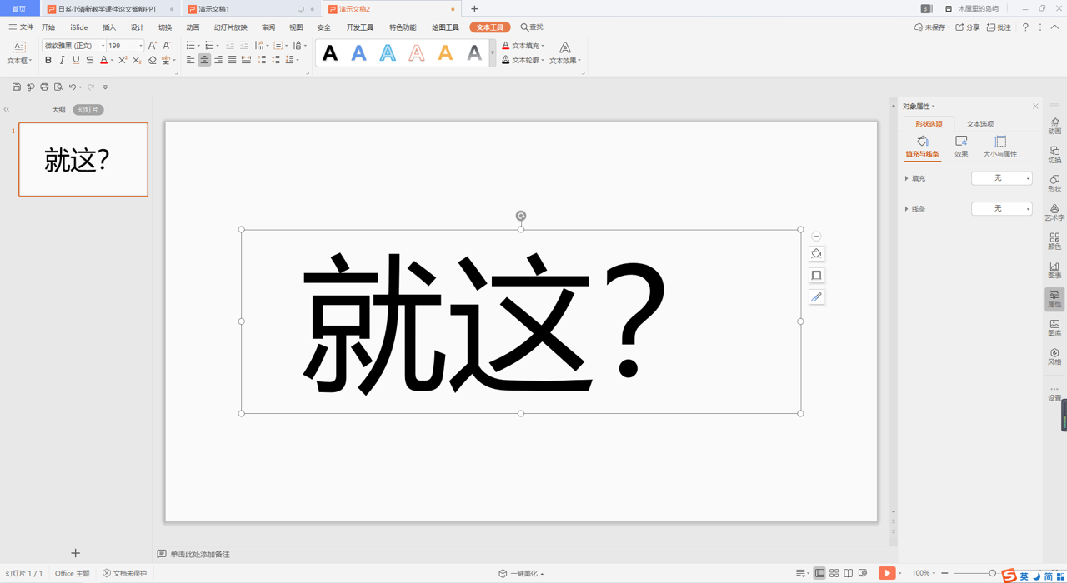This screenshot has width=1067, height=583.
Task: Apply superscript formatting
Action: click(x=123, y=60)
